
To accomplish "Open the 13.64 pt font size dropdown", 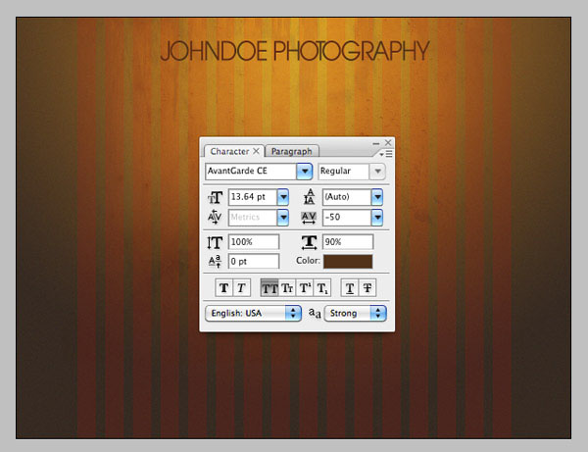I will [x=283, y=197].
